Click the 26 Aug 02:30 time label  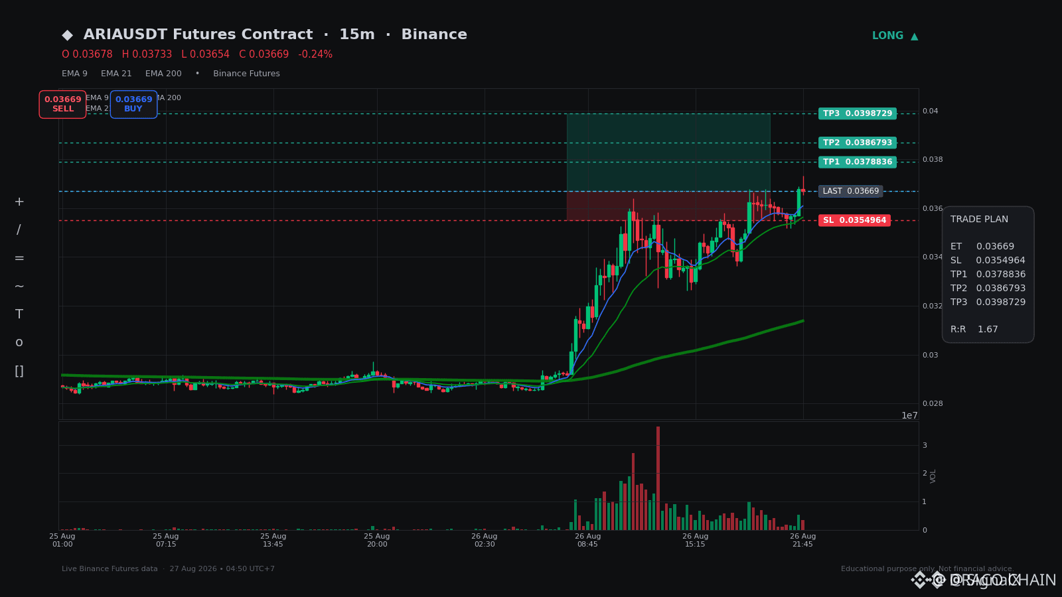[x=485, y=540]
